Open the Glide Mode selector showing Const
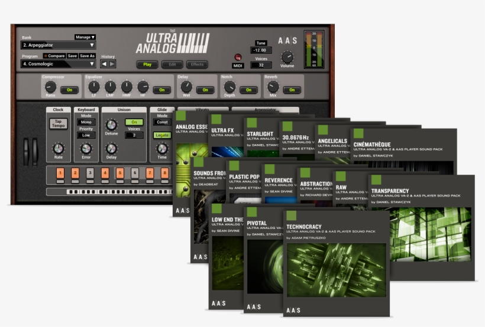This screenshot has width=485, height=327. [162, 122]
